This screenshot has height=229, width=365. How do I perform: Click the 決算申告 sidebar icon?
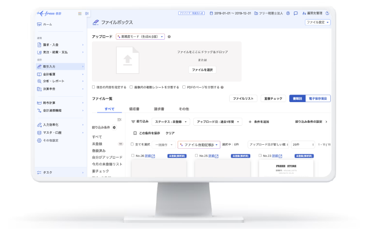[x=39, y=89]
